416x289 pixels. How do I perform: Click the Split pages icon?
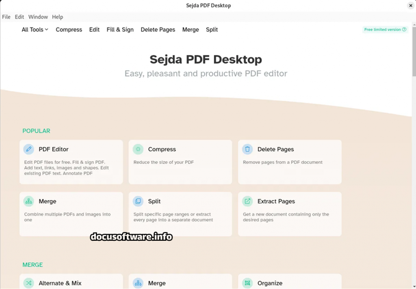coord(138,201)
